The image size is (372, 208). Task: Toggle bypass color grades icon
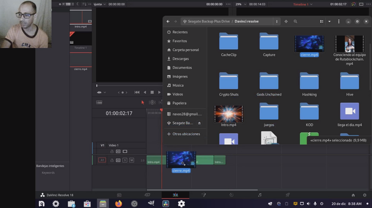point(353,4)
